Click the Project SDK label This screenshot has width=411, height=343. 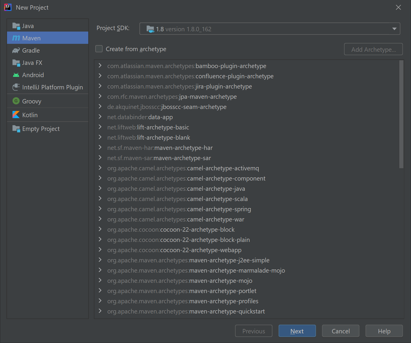point(113,28)
